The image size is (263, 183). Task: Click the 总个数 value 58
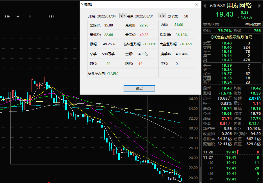tap(186, 16)
